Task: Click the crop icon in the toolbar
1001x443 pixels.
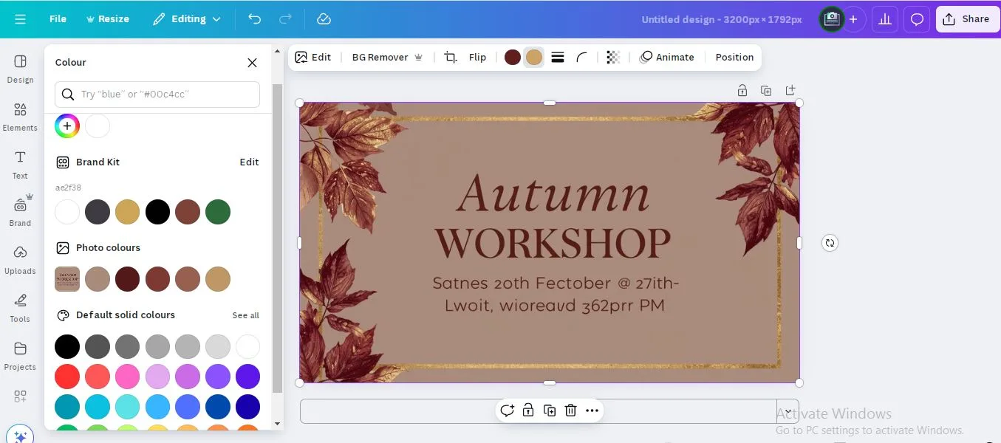Action: click(450, 58)
